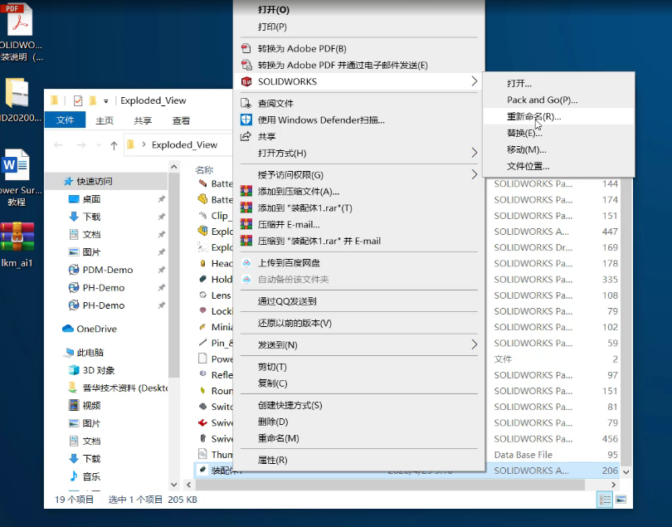Open the 查看 ribbon tab
Screen dimensions: 672x527
[x=181, y=120]
